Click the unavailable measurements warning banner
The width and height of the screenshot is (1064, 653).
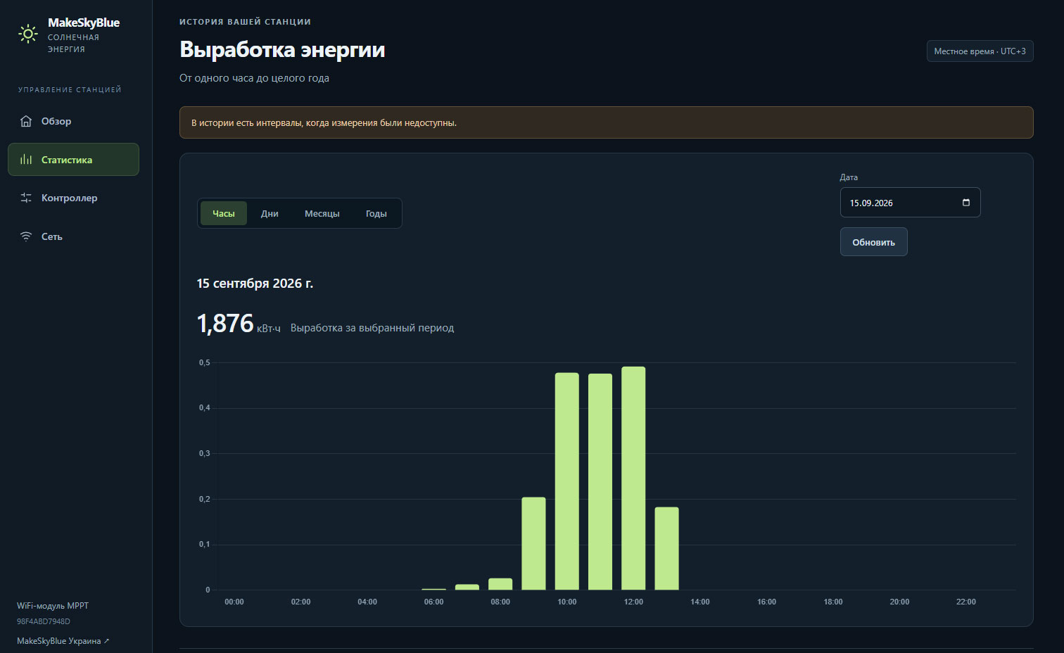point(606,122)
